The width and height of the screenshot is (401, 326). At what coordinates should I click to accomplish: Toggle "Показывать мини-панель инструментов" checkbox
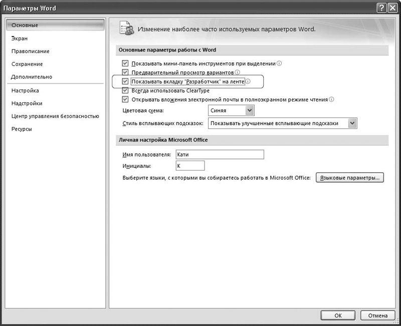point(125,63)
